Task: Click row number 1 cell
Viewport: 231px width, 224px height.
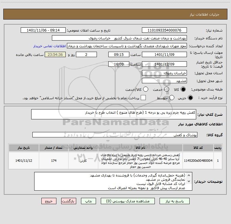Action: tap(218, 161)
